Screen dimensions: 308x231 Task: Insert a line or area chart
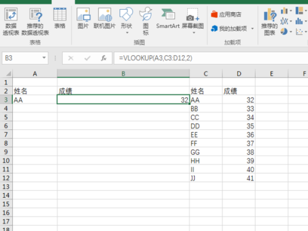284,21
